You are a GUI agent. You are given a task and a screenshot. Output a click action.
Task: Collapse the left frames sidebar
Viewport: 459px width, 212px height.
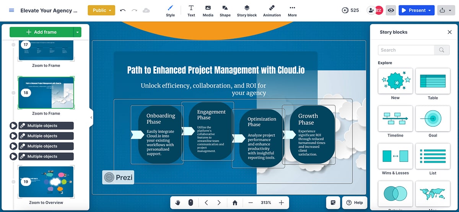click(x=91, y=117)
